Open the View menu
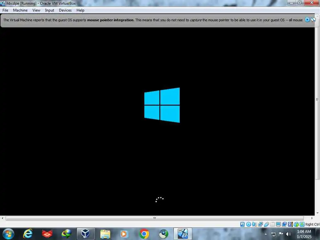 point(36,10)
